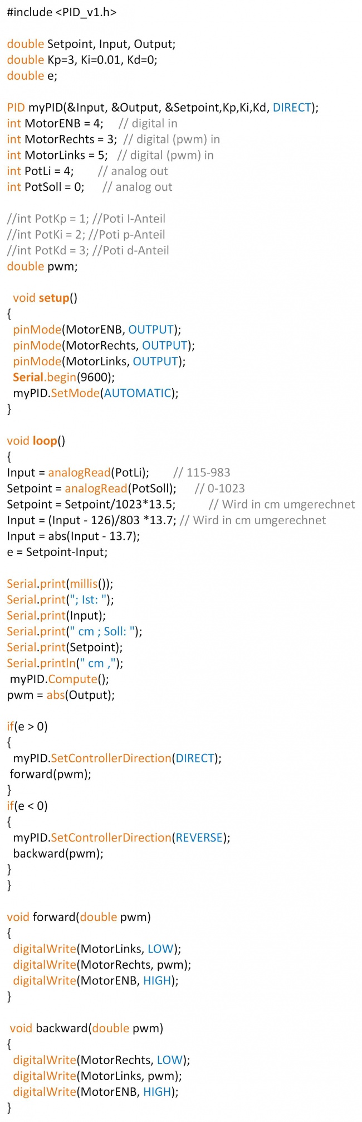Viewport: 362px width, 1122px height.
Task: Click the 'int PotSoll = 0' declaration
Action: tap(45, 187)
